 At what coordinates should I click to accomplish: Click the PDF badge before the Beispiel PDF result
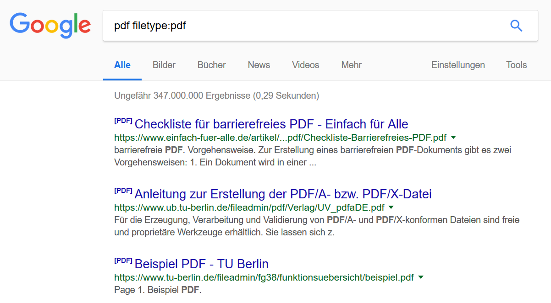click(122, 260)
